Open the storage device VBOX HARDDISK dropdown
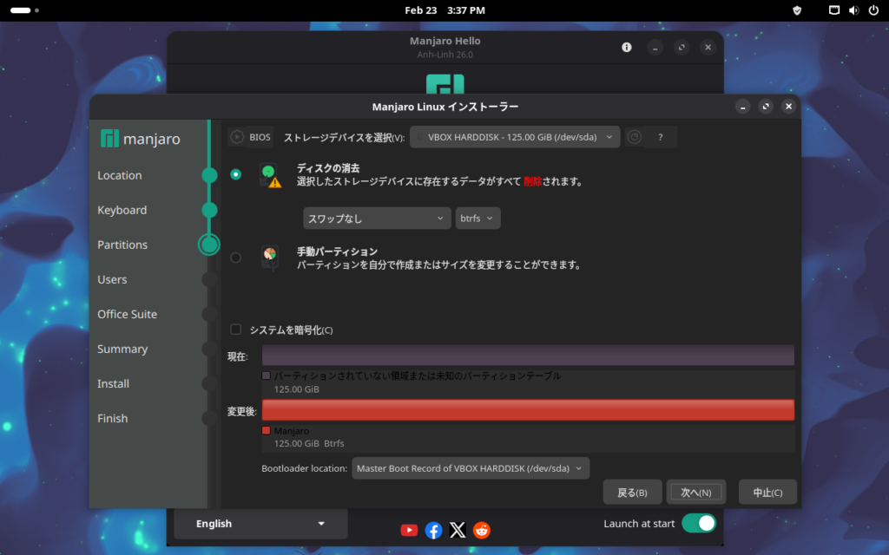 pos(515,137)
